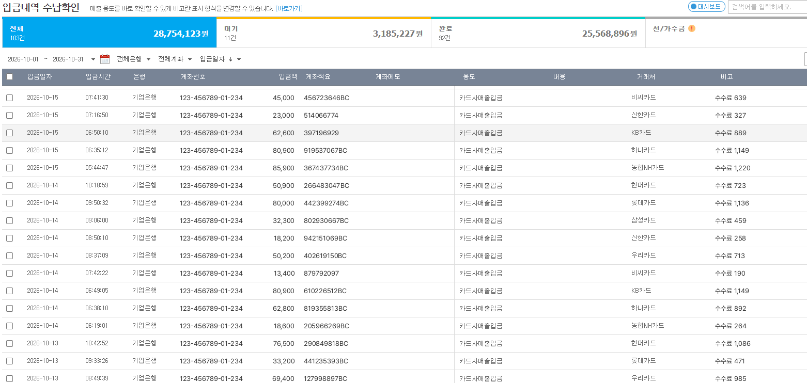The width and height of the screenshot is (807, 383).
Task: Click the 거래처 column header
Action: point(646,77)
